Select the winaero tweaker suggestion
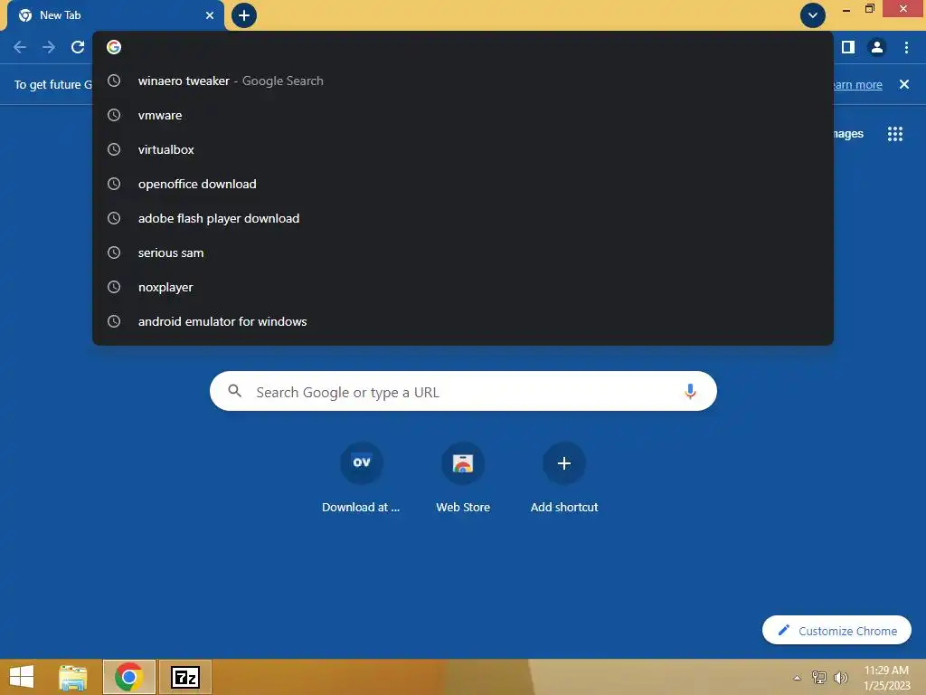The width and height of the screenshot is (926, 695). coord(463,81)
